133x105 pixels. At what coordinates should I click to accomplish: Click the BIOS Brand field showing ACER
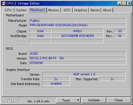(x=78, y=54)
